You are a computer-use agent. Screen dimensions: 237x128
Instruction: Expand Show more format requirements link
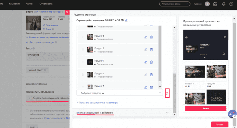coord(48,37)
